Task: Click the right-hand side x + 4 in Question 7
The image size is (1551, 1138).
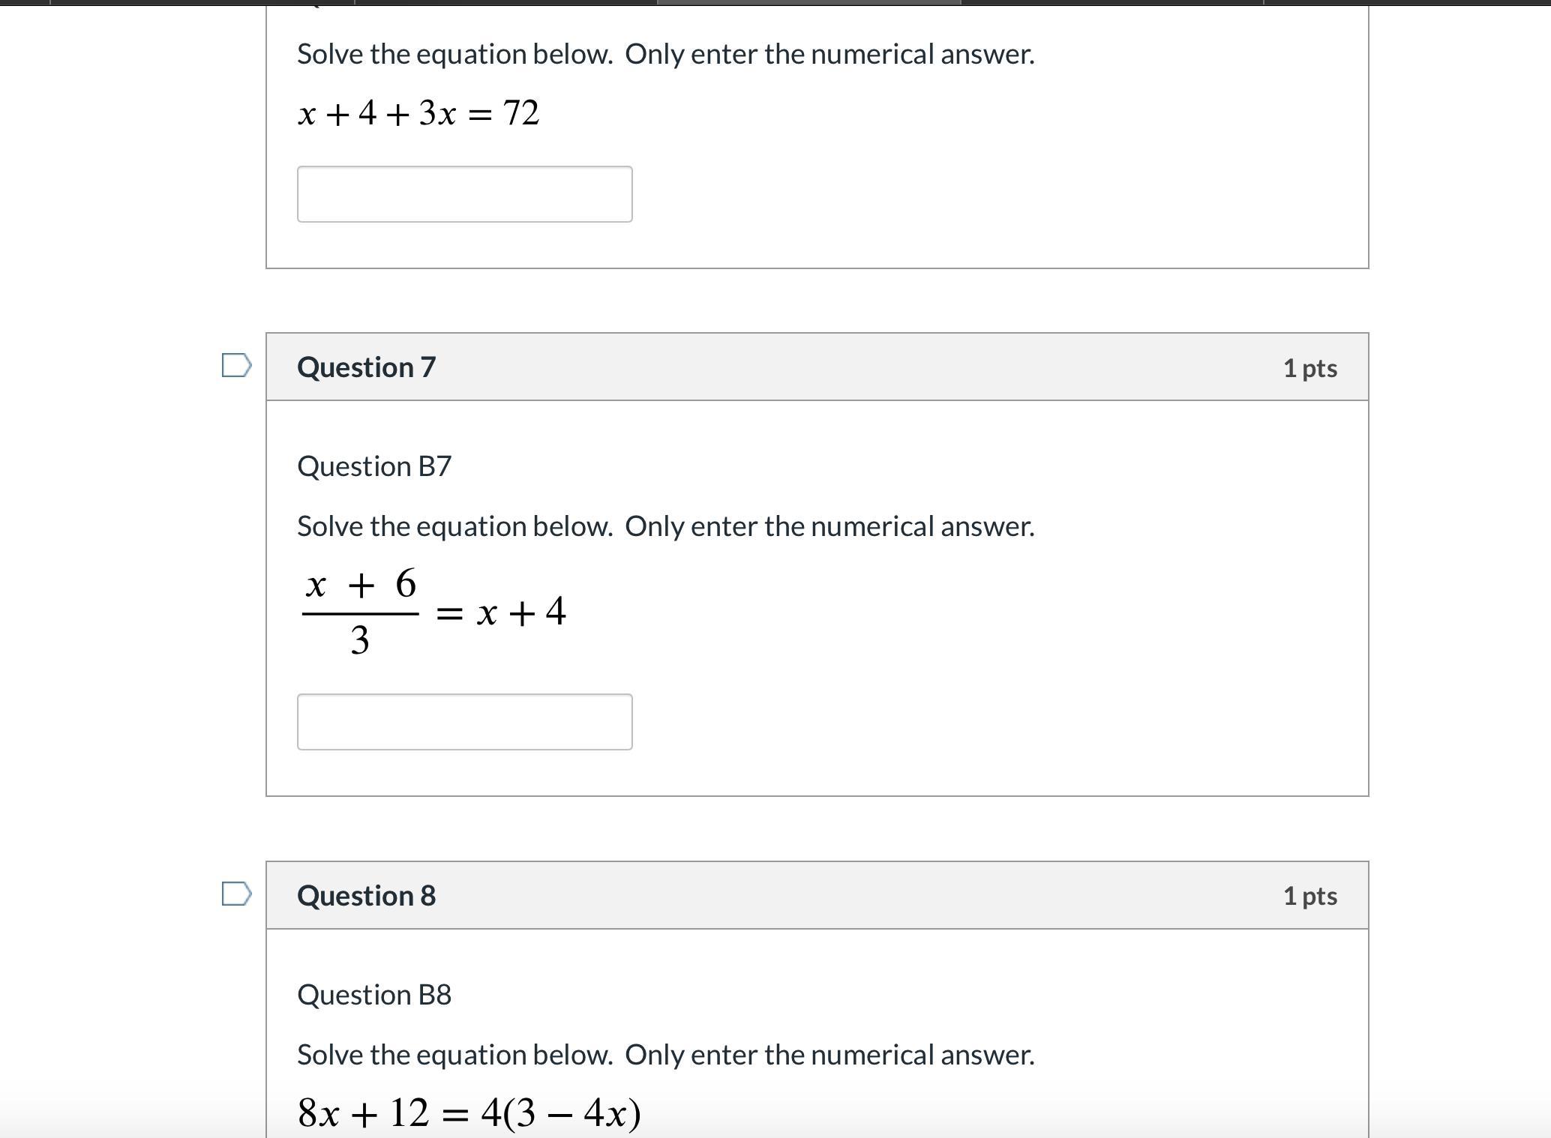Action: (x=521, y=612)
